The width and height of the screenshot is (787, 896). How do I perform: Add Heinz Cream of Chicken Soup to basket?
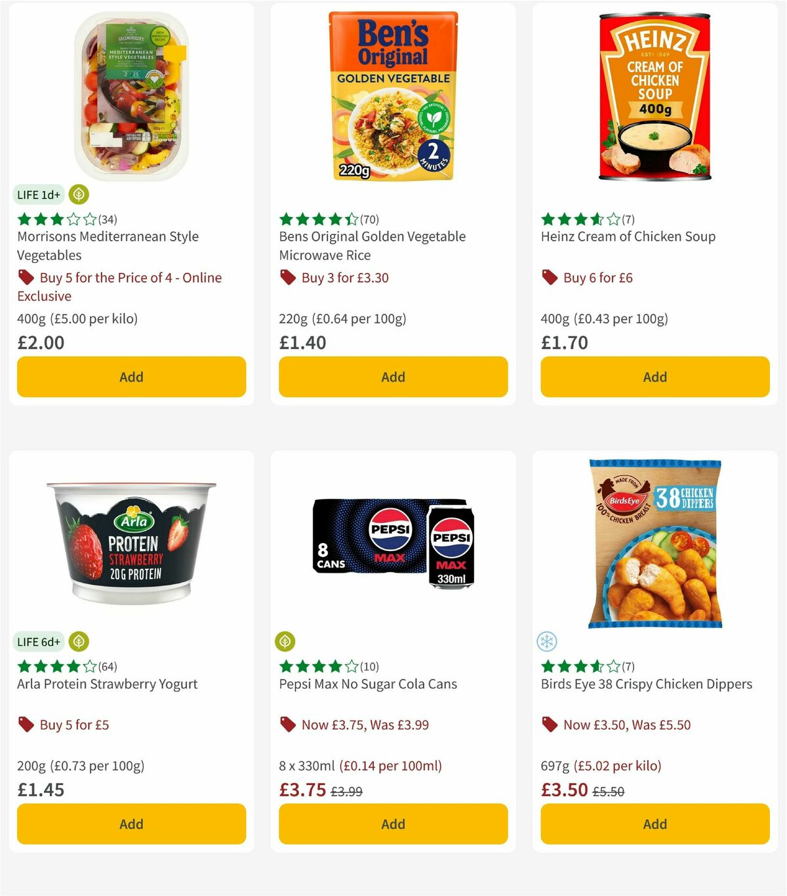tap(654, 377)
